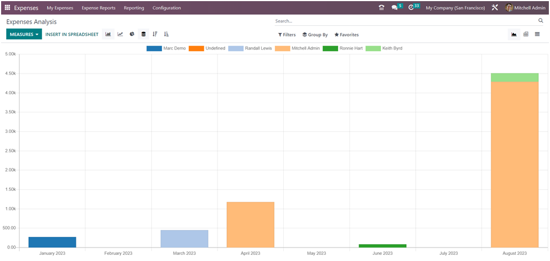Toggle ascending sort order
550x261 pixels.
click(x=166, y=34)
